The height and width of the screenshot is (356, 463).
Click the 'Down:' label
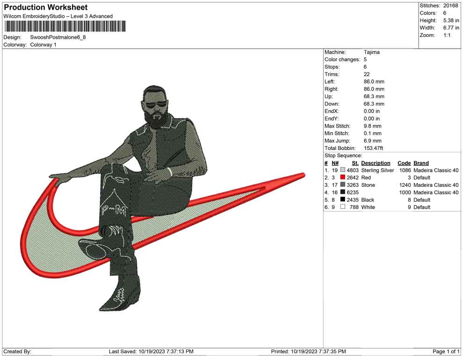(332, 104)
